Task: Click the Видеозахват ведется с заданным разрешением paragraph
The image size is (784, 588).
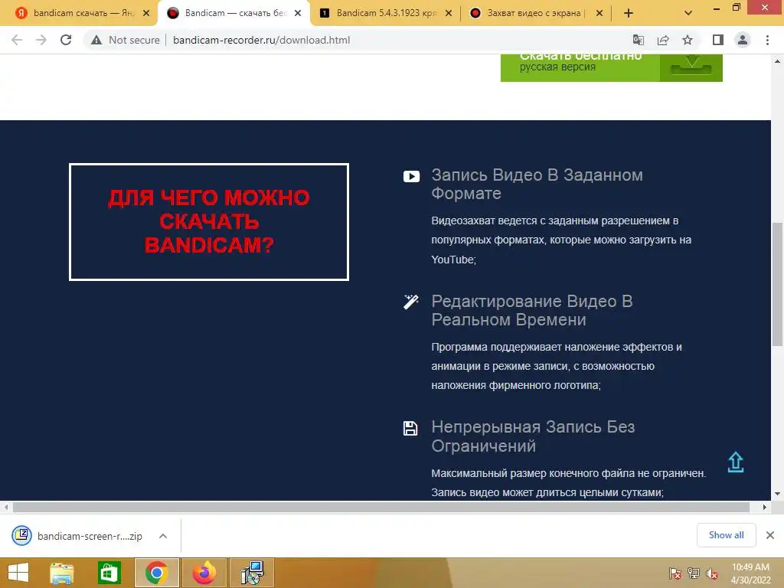Action: pos(561,240)
